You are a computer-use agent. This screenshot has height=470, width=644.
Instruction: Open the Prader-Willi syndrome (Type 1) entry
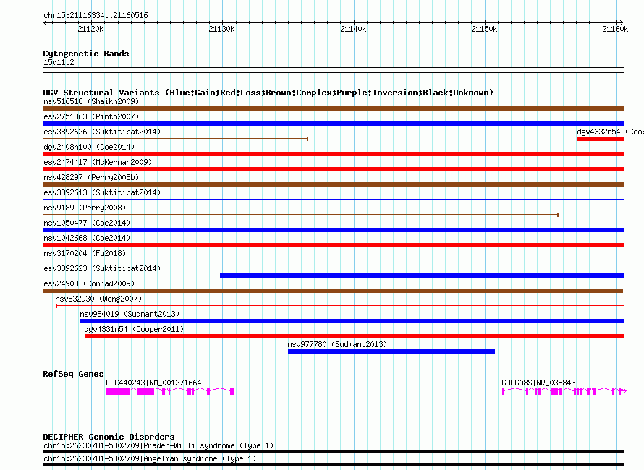158,446
